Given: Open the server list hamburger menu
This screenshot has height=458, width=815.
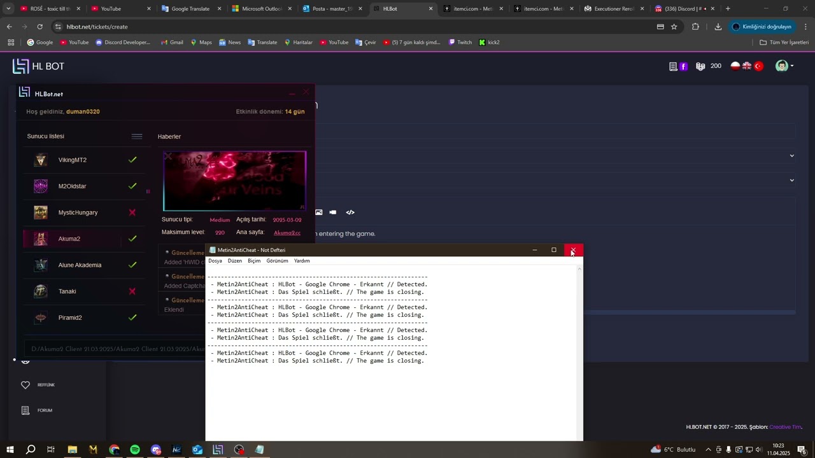Looking at the screenshot, I should click(x=137, y=136).
